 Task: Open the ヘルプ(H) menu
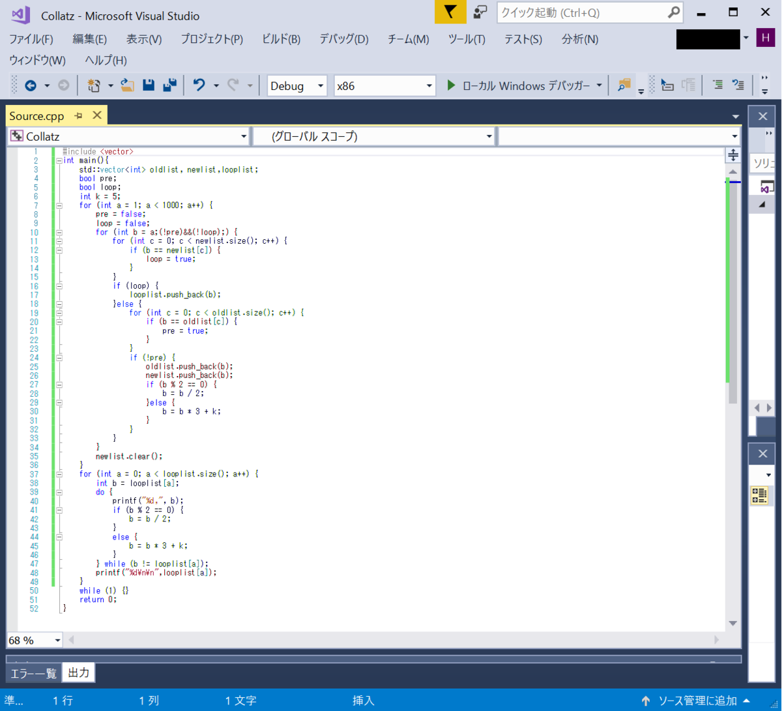(x=106, y=61)
